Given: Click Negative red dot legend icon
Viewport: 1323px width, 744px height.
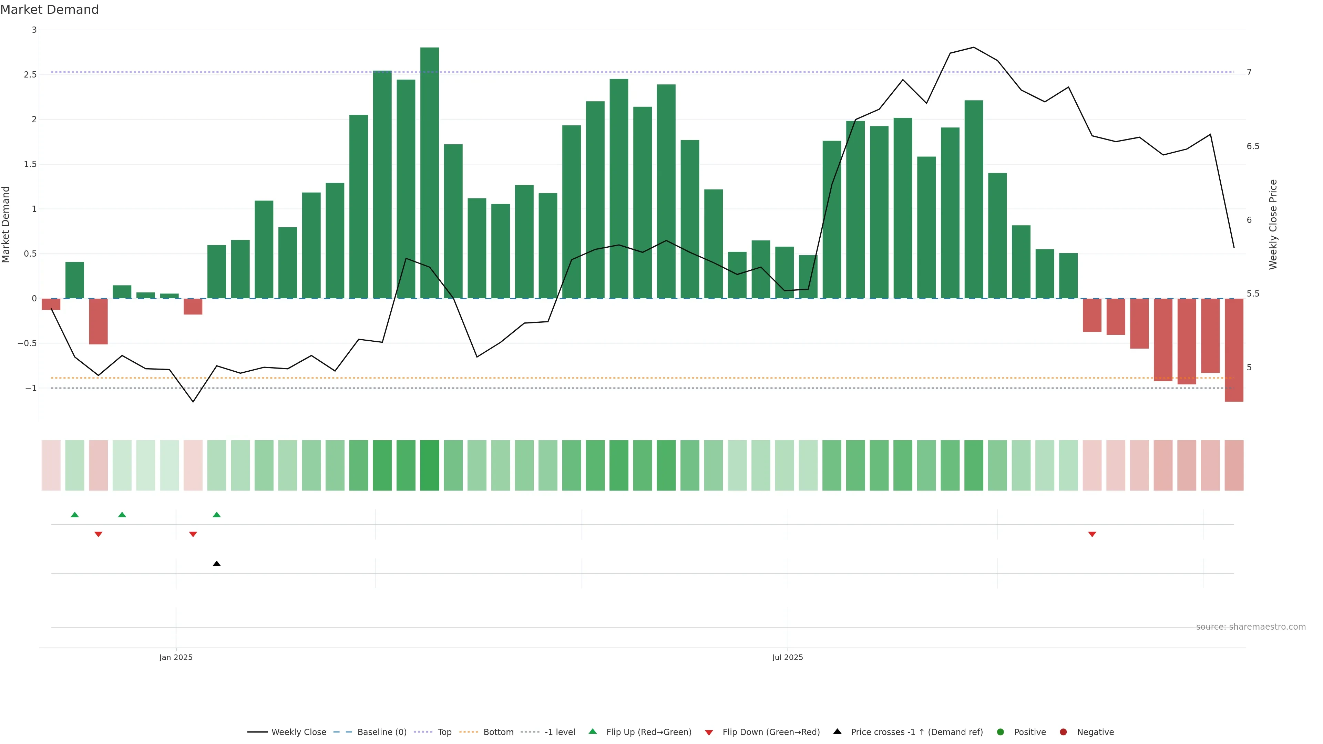Looking at the screenshot, I should tap(1063, 732).
